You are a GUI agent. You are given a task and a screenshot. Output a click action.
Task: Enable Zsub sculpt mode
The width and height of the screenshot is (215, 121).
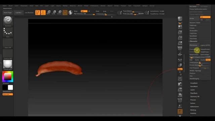[x=104, y=11]
